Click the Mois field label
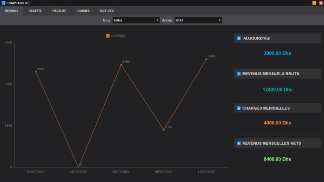The height and width of the screenshot is (182, 324). [x=106, y=20]
